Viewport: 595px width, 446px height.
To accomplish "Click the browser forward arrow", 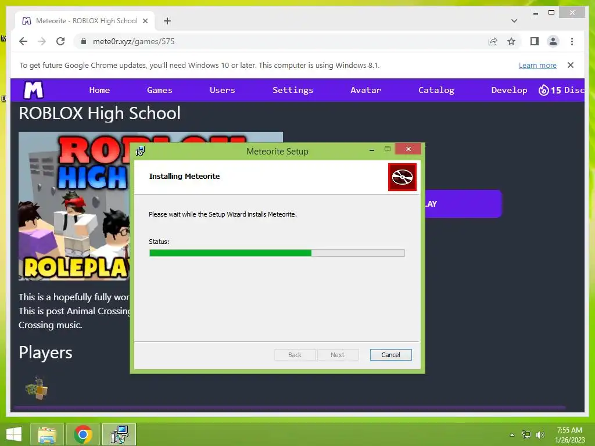I will [x=42, y=41].
